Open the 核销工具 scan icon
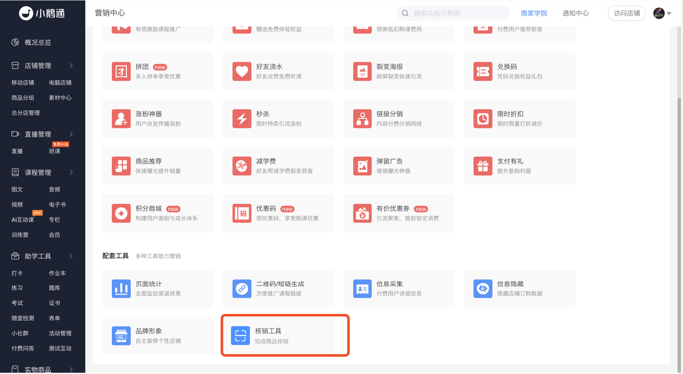 [x=241, y=336]
